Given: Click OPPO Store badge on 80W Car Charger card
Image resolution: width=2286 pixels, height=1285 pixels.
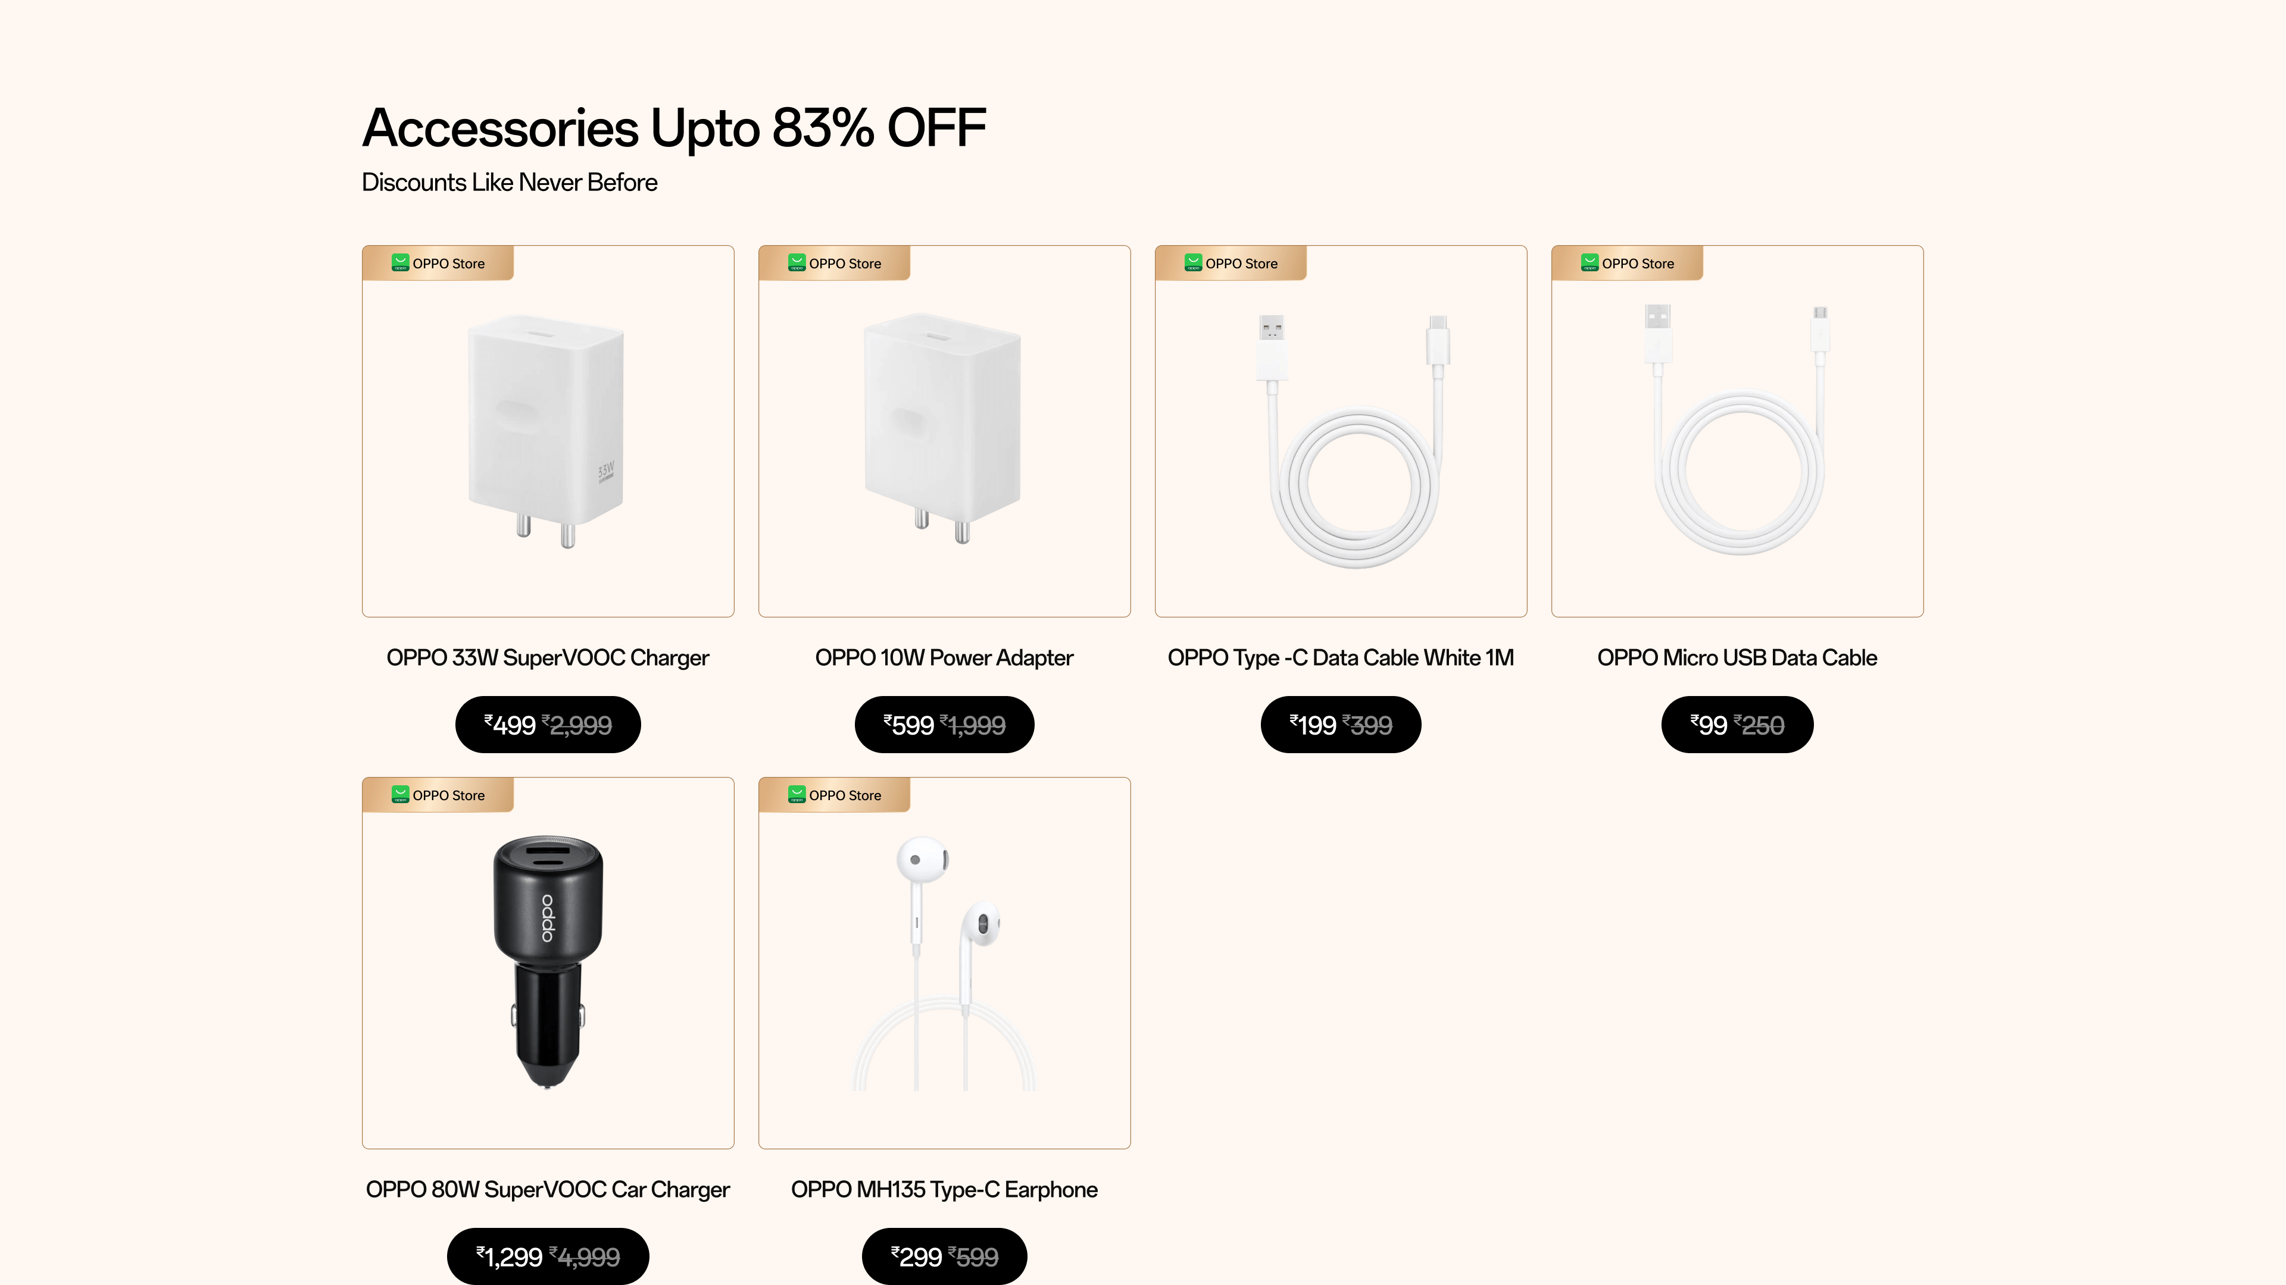Looking at the screenshot, I should [438, 795].
